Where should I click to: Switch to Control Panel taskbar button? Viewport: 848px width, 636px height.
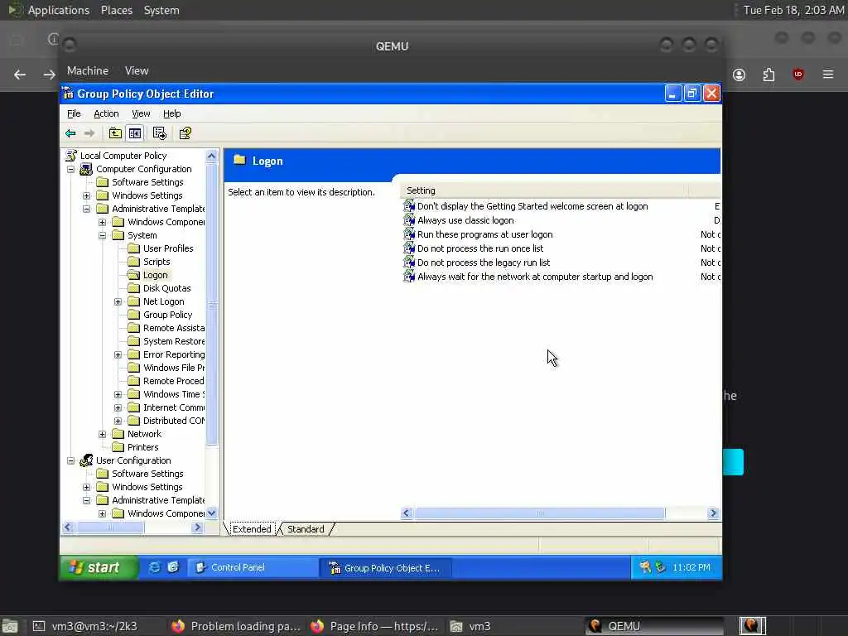tap(253, 567)
